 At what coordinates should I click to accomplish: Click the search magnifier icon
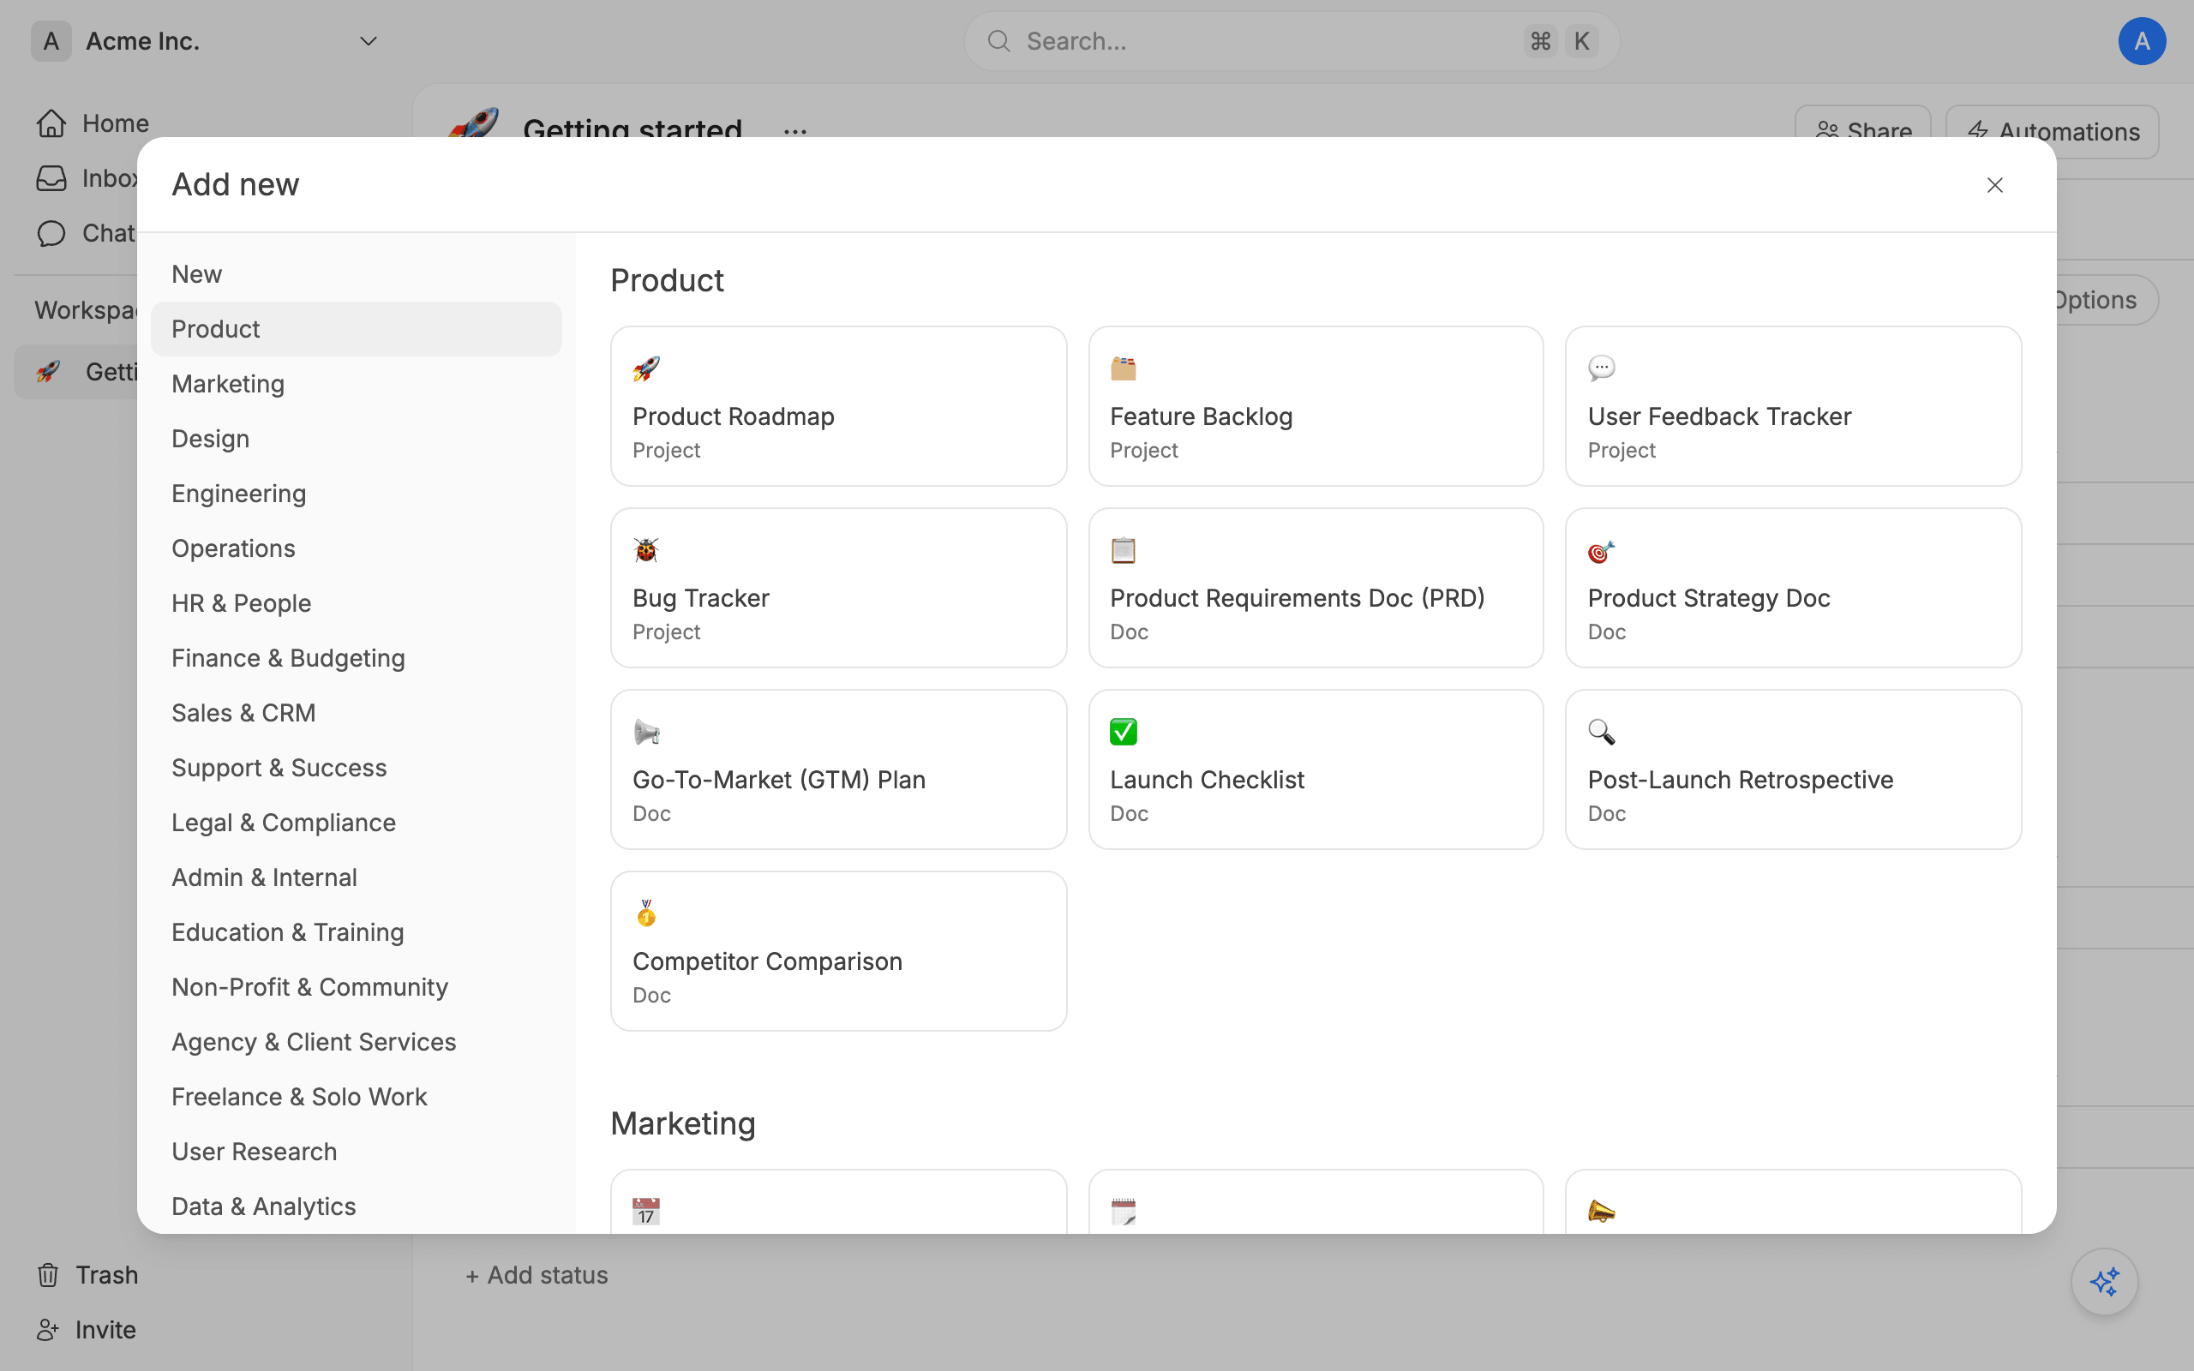click(x=998, y=41)
